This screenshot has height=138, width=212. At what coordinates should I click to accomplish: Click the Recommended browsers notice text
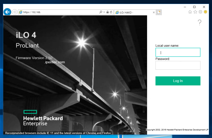58,133
